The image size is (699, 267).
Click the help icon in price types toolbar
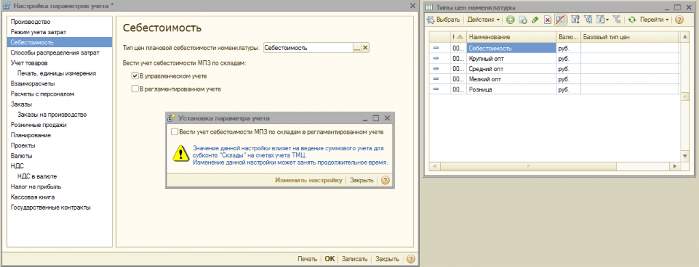click(x=679, y=20)
